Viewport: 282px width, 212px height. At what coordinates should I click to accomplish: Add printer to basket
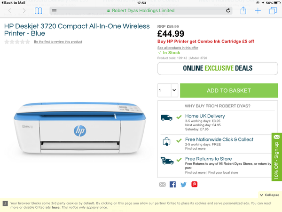pos(229,90)
